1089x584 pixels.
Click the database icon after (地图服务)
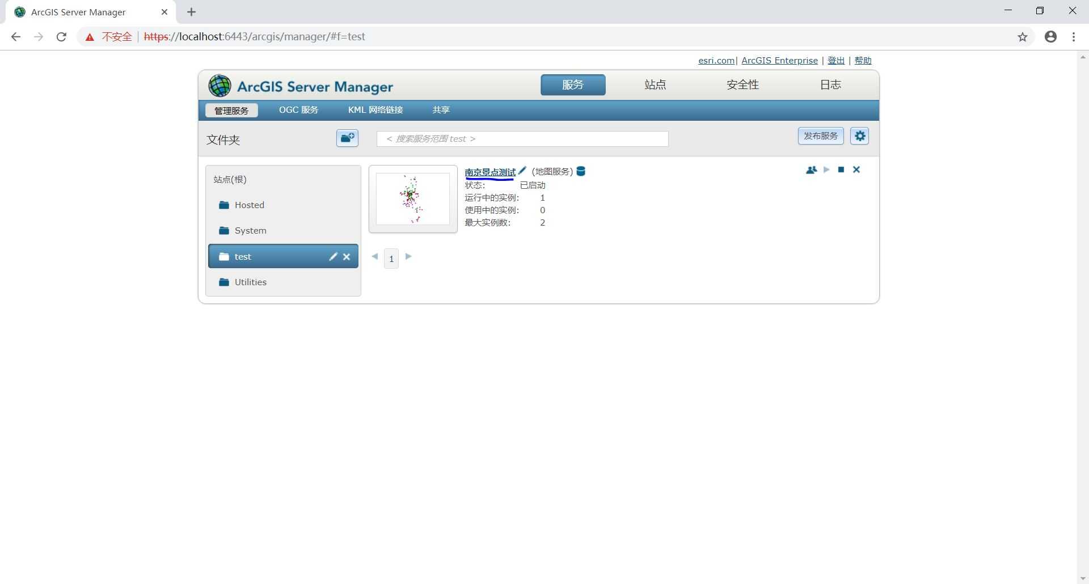tap(581, 171)
